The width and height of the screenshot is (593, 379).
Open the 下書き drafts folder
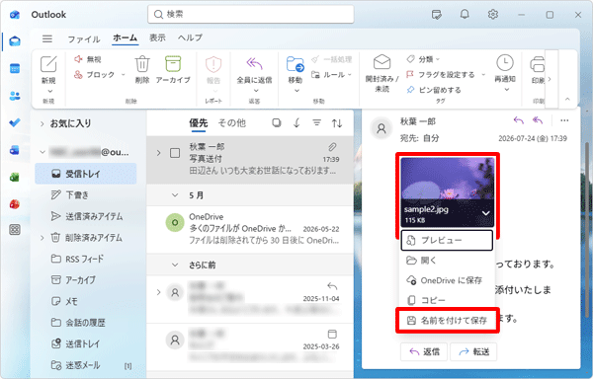tap(86, 194)
